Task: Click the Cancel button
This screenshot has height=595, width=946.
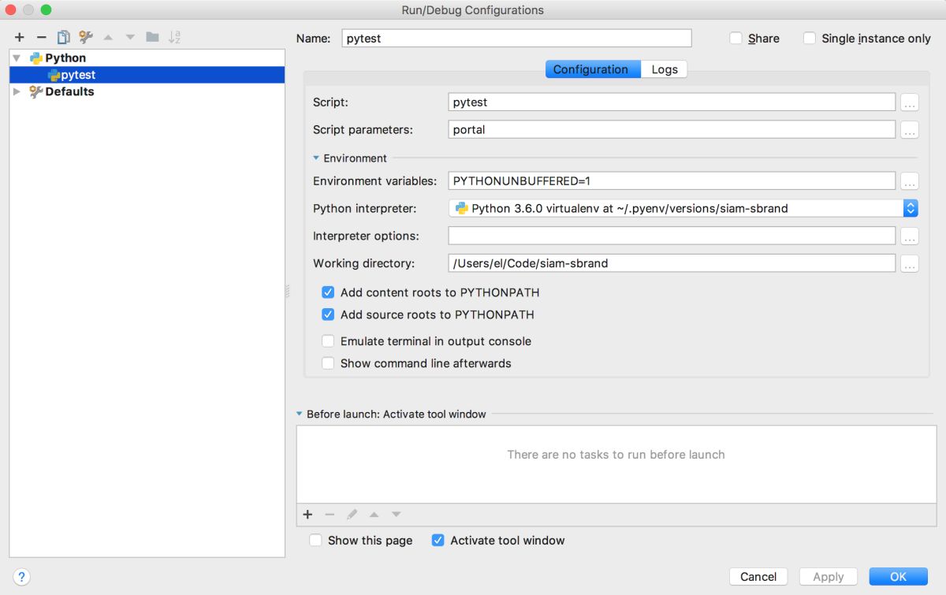Action: 758,577
